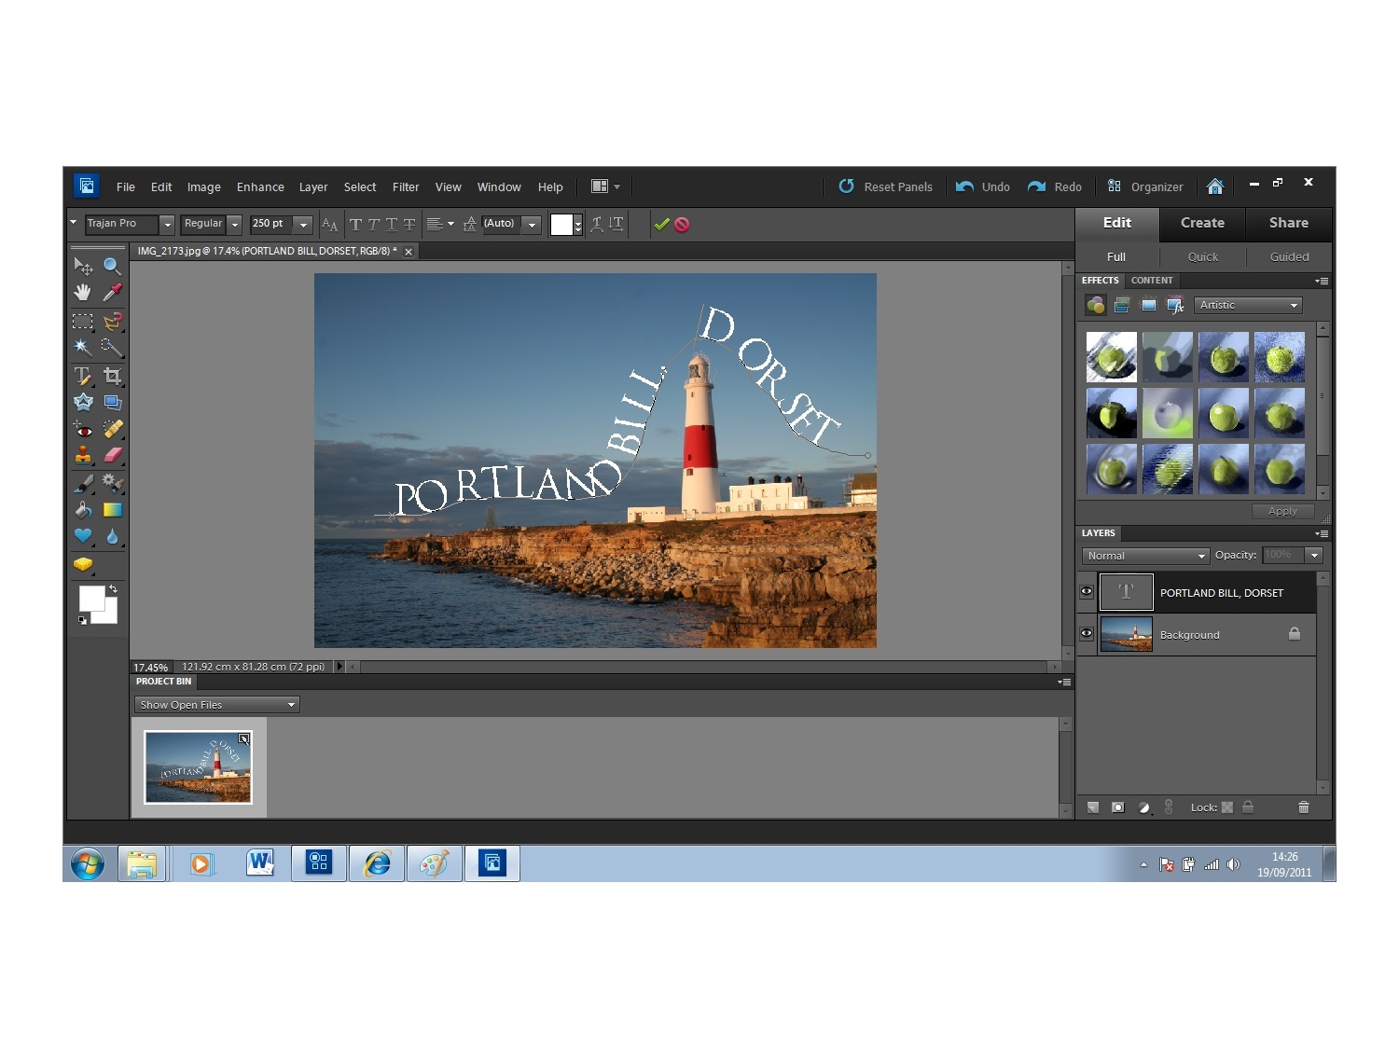Screen dimensions: 1399x1049
Task: Choose the Gradient tool
Action: (112, 510)
